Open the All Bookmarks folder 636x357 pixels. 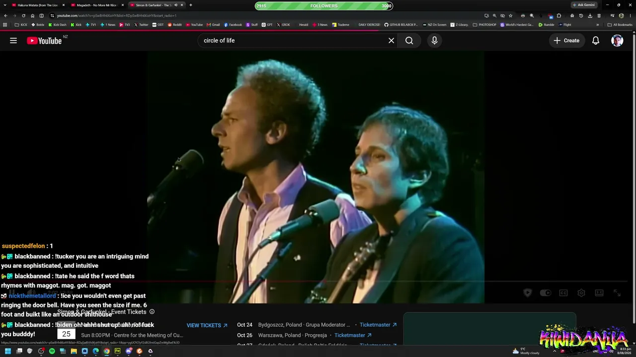click(x=620, y=24)
